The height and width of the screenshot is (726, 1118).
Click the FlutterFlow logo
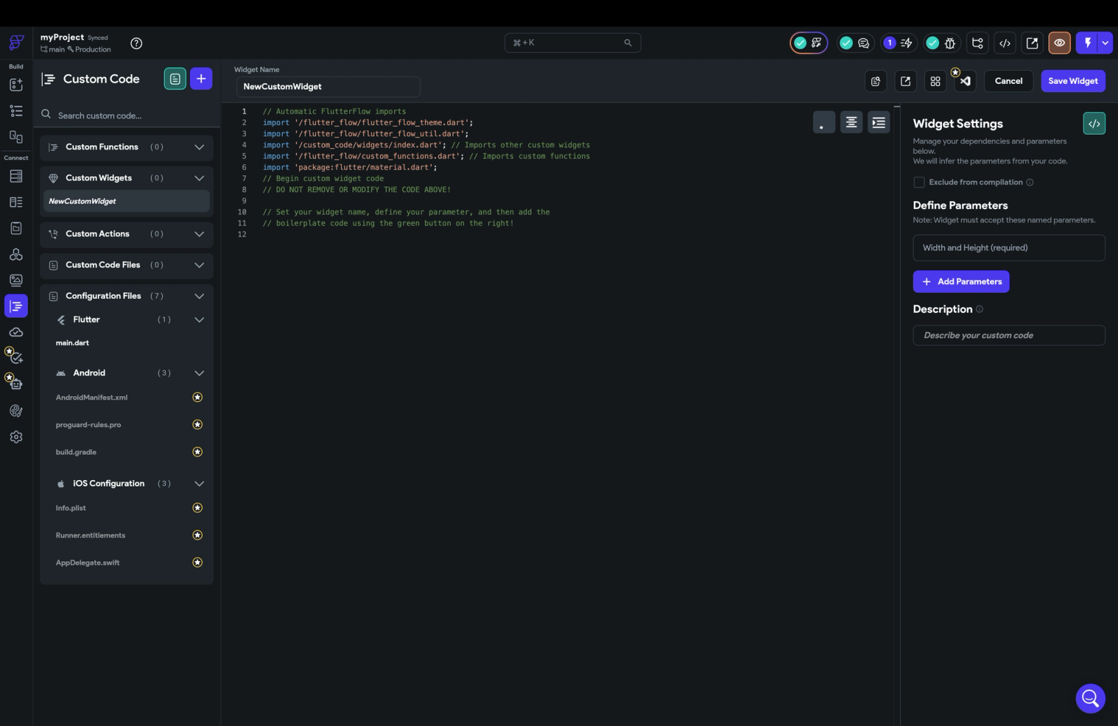coord(16,43)
